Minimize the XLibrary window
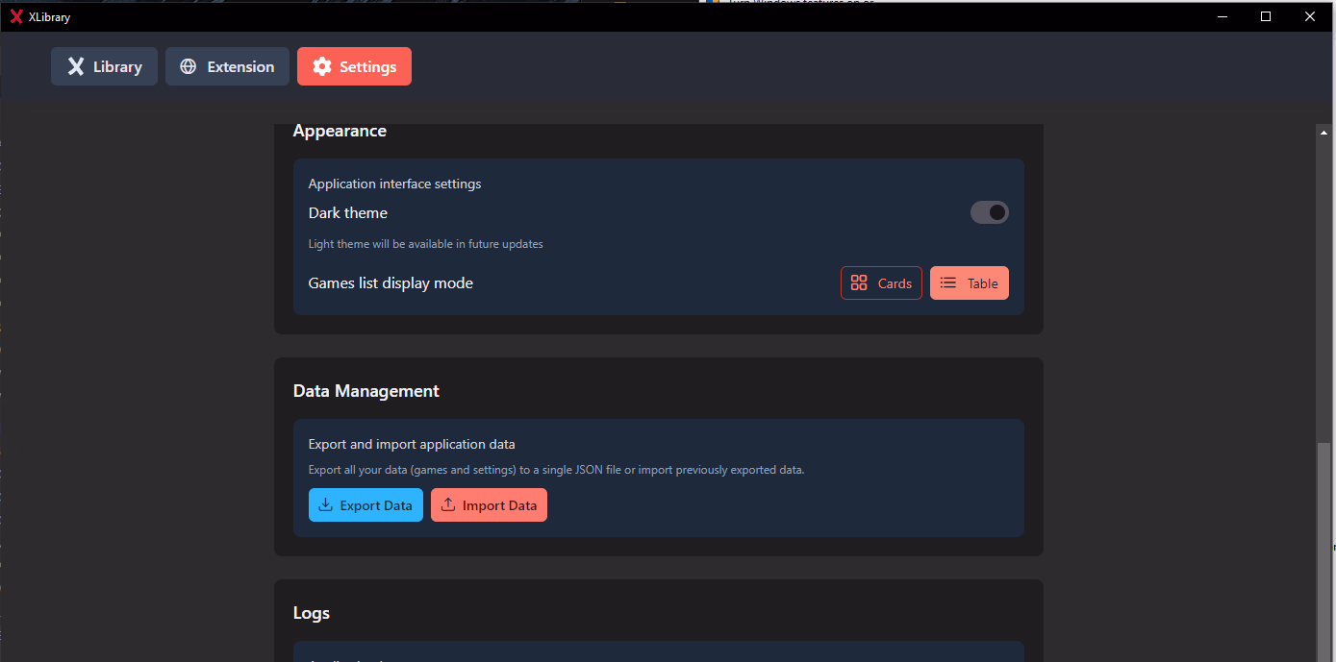 (x=1223, y=16)
